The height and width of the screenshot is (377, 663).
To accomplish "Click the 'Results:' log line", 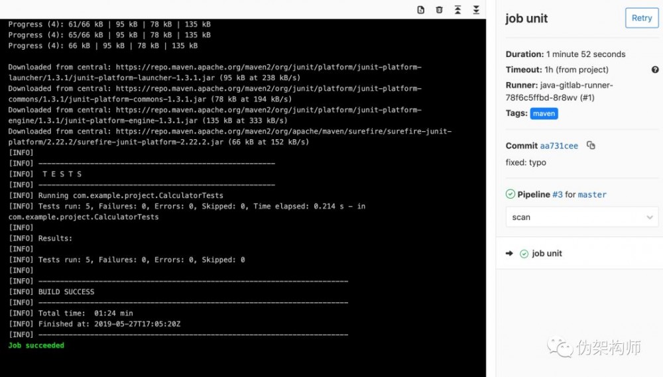I will pos(40,238).
